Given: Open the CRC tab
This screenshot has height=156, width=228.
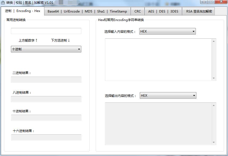Looking at the screenshot, I should (x=138, y=11).
